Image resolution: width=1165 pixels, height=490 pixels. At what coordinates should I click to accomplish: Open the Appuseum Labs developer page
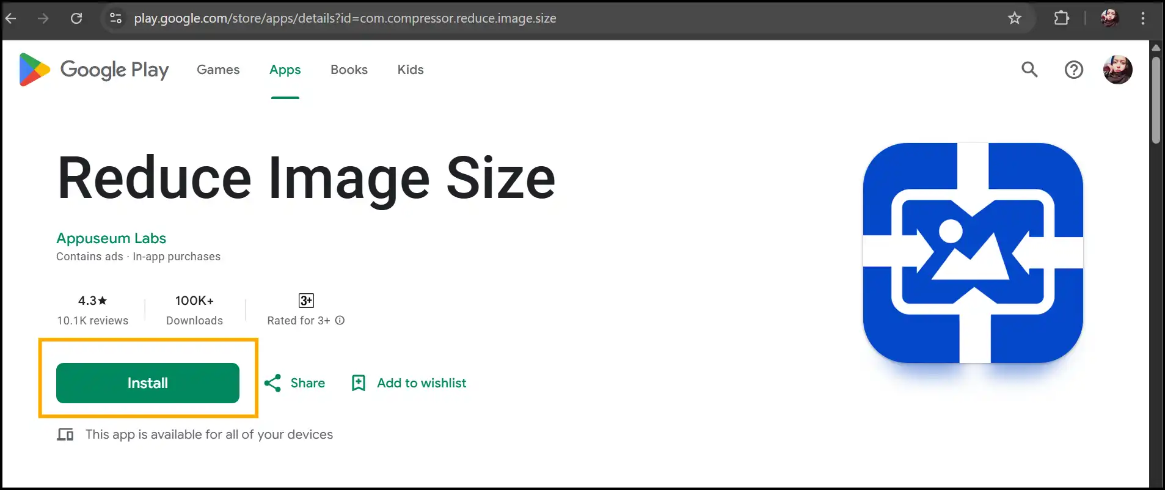pos(111,238)
